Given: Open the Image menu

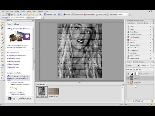Looking at the screenshot, I should click(x=17, y=11).
